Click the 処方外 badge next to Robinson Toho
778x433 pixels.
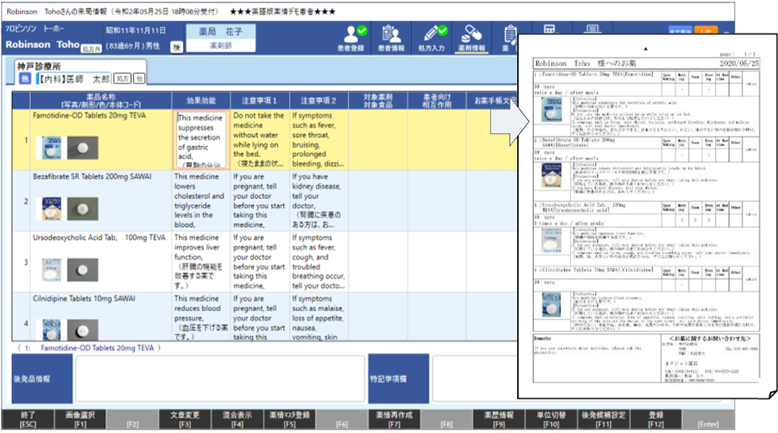tap(91, 48)
